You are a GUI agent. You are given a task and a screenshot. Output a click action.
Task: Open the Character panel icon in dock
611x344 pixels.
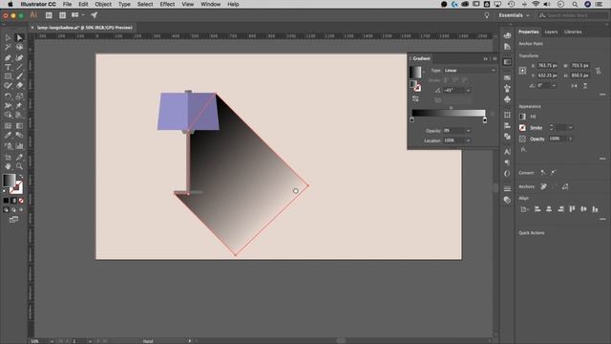[x=507, y=152]
